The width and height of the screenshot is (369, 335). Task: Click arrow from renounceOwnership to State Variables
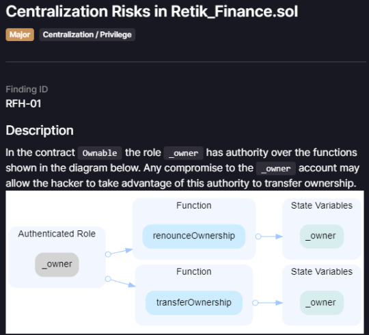(269, 237)
